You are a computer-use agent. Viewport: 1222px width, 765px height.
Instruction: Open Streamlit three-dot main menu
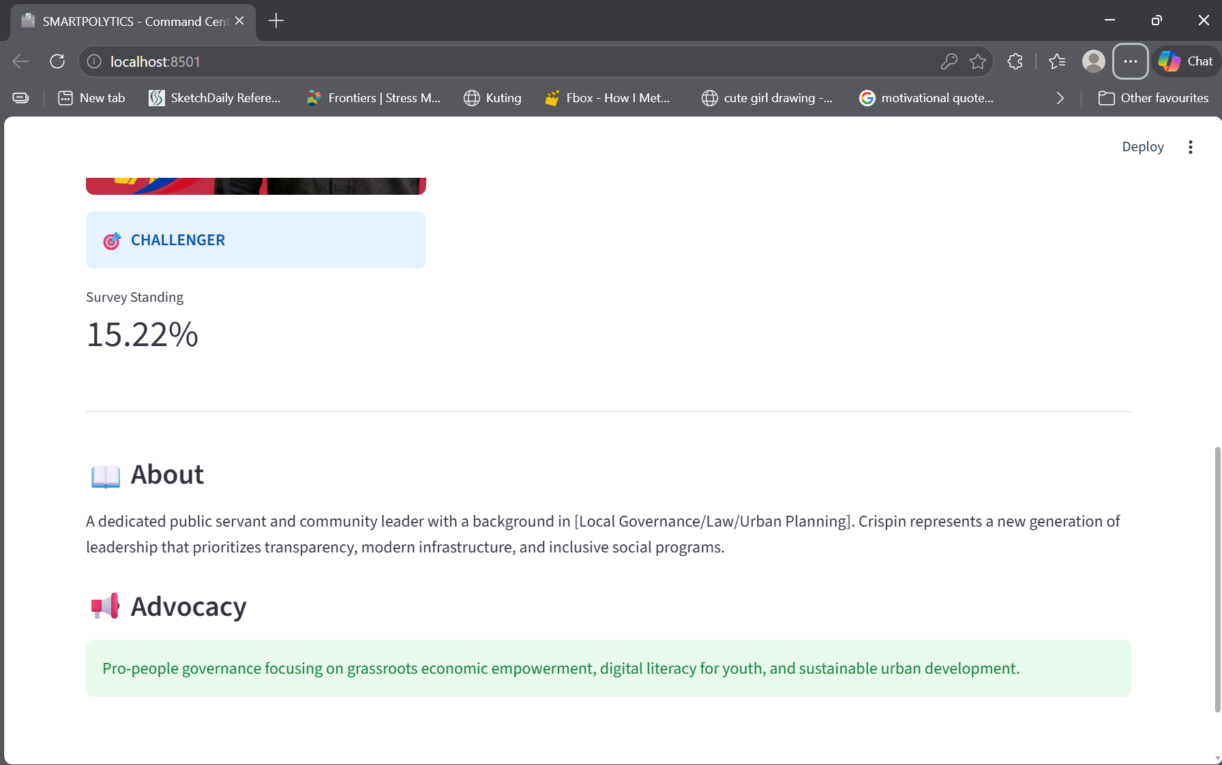(x=1190, y=147)
